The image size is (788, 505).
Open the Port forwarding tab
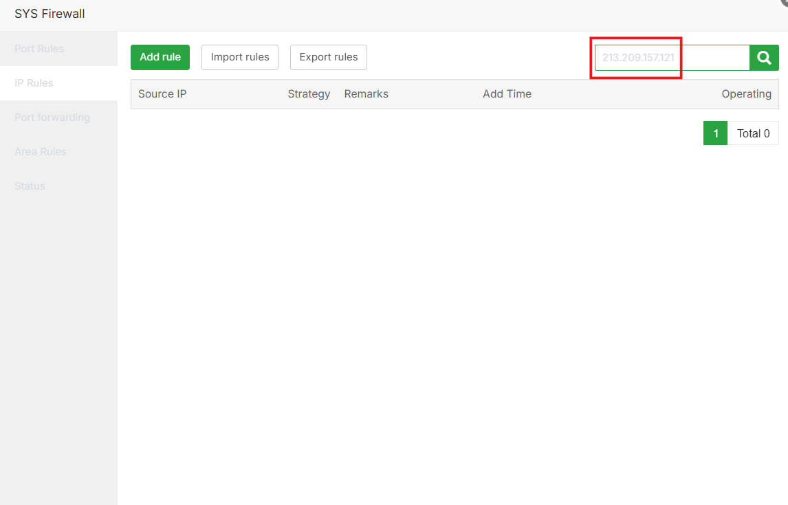coord(59,117)
